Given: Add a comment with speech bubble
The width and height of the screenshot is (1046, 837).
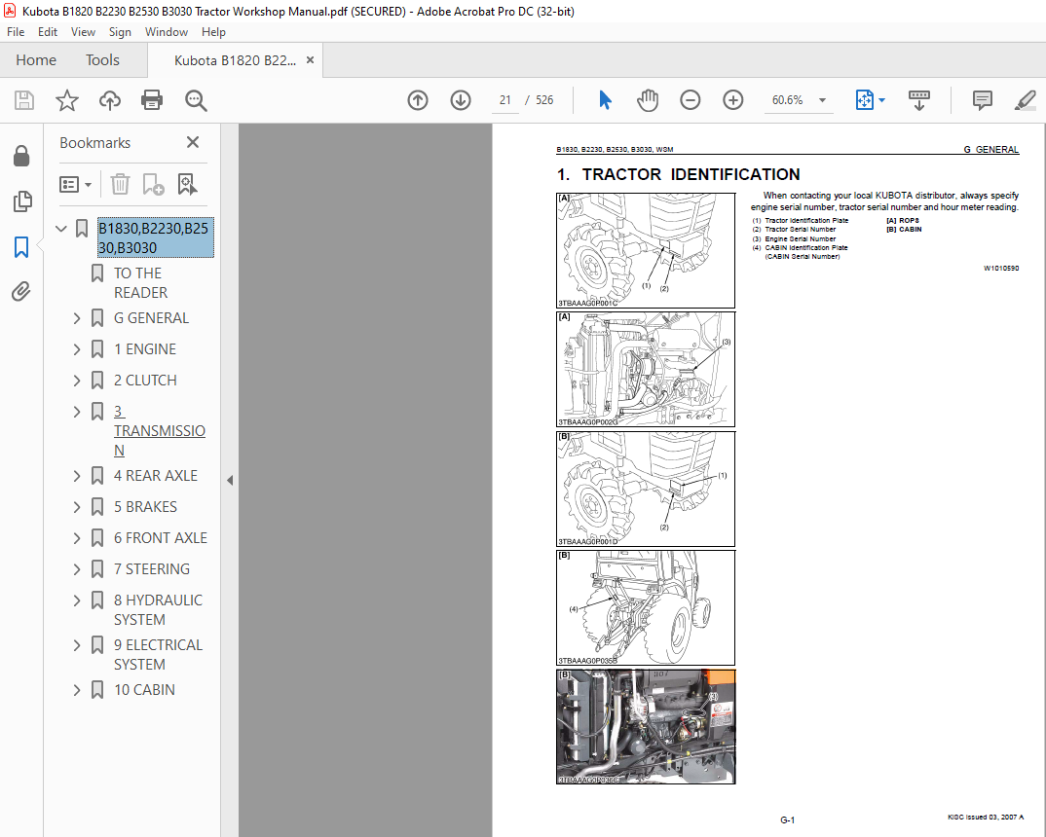Looking at the screenshot, I should [x=982, y=100].
